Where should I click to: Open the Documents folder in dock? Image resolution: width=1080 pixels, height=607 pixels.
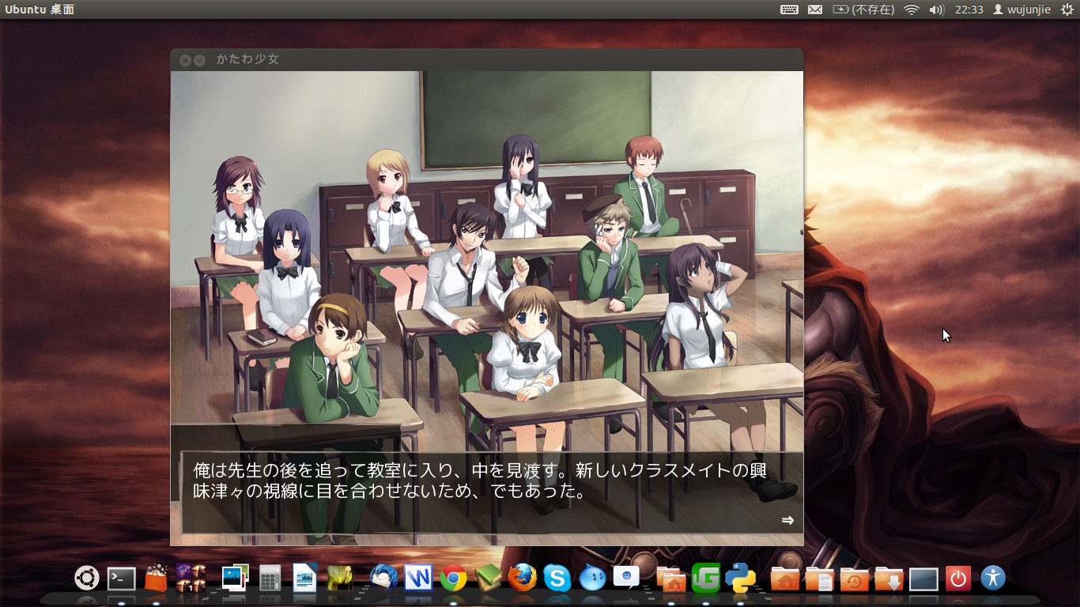819,579
